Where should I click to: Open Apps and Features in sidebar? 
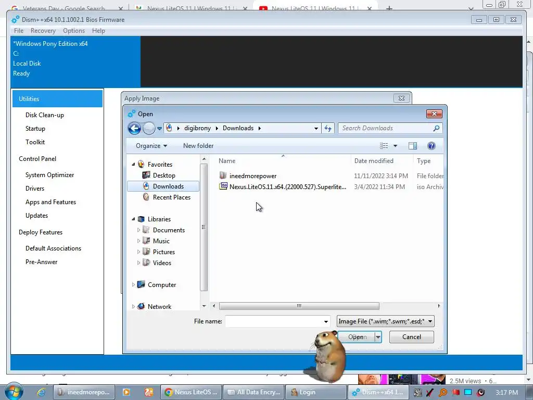[50, 202]
